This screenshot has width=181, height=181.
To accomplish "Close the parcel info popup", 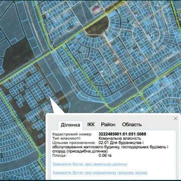I will [175, 119].
